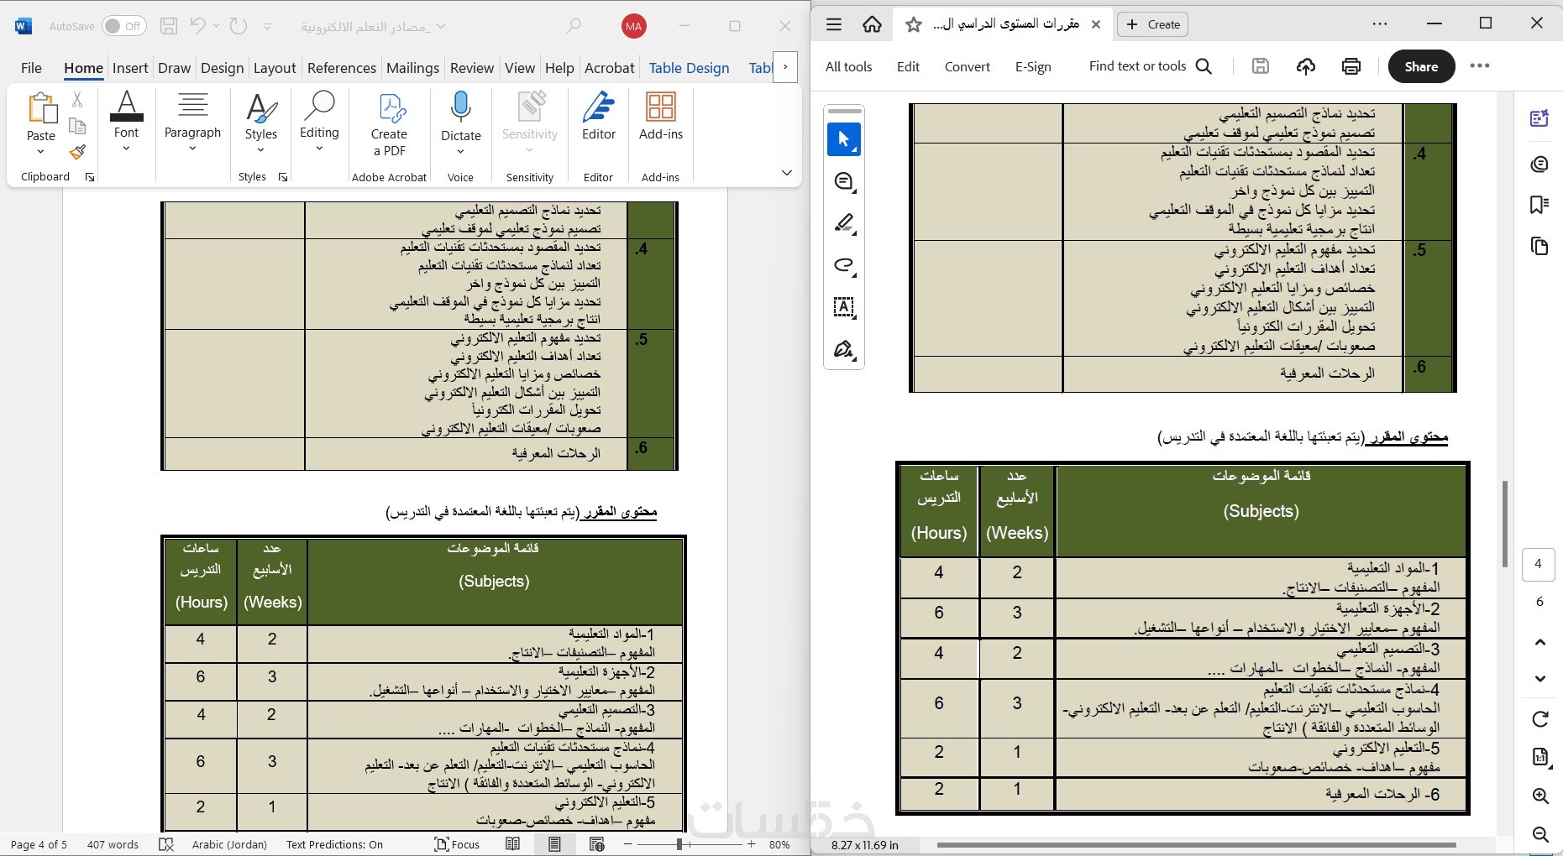Start Dictate with the microphone icon
Screen dimensions: 1563x856
click(460, 123)
